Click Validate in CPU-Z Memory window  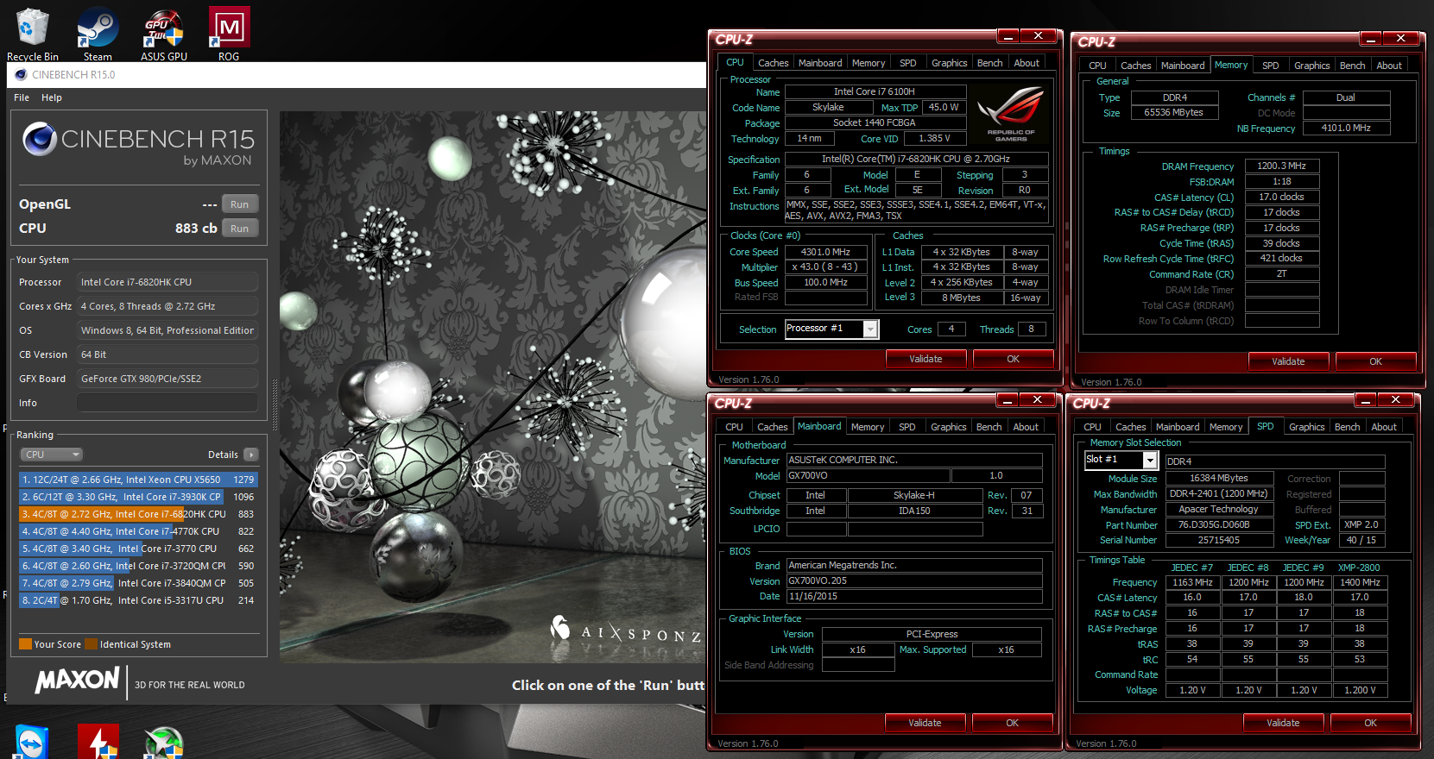1288,361
